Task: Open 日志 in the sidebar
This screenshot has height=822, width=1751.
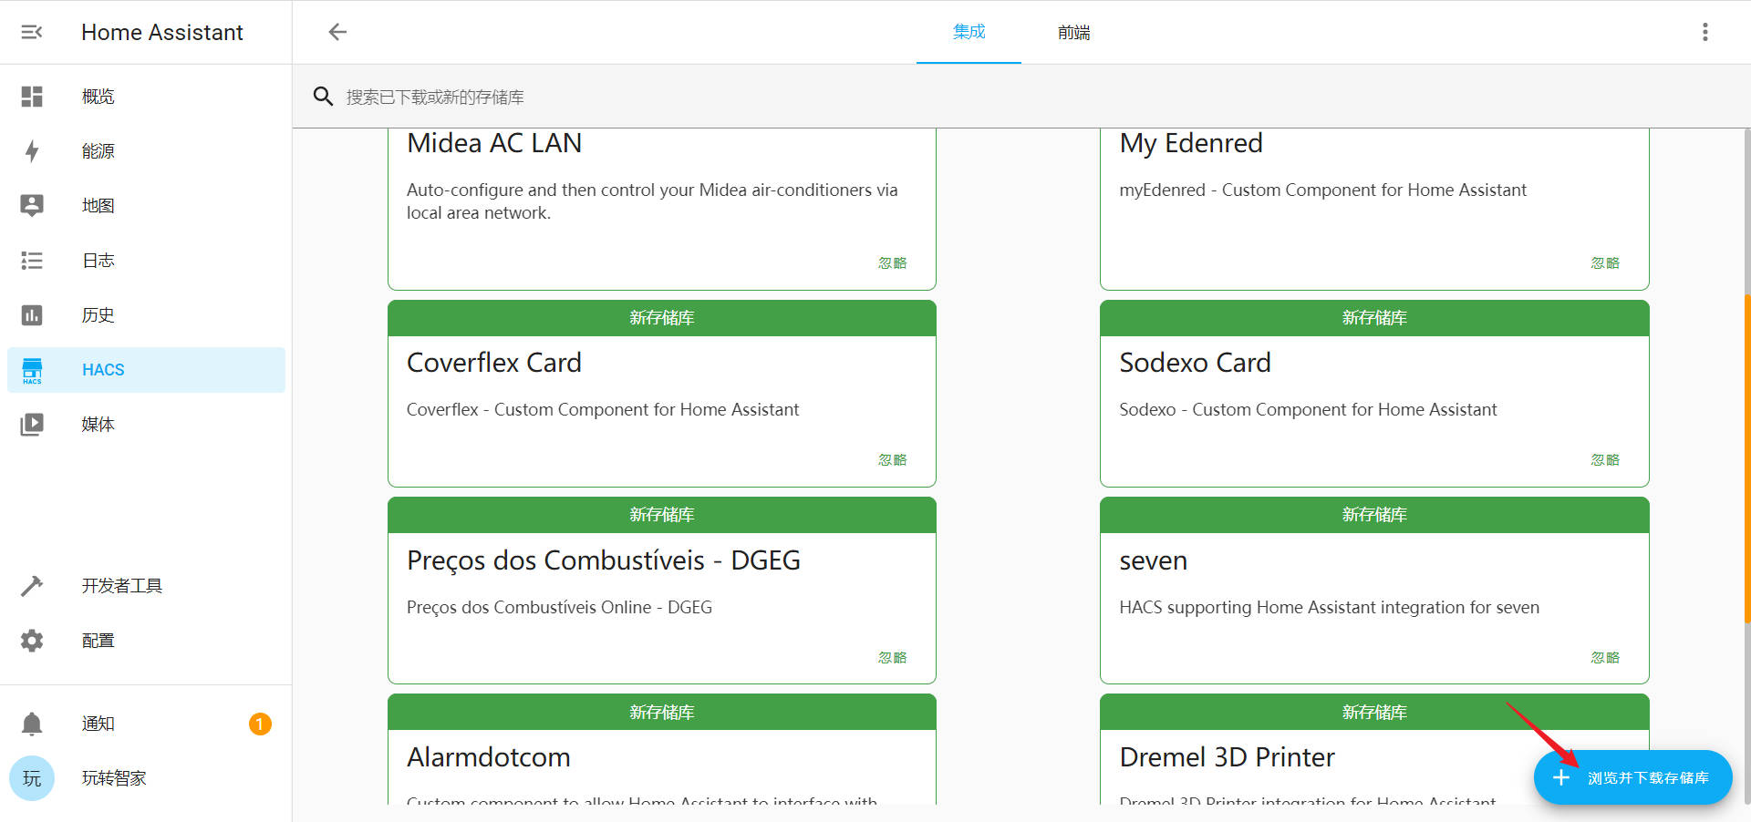Action: pos(146,261)
